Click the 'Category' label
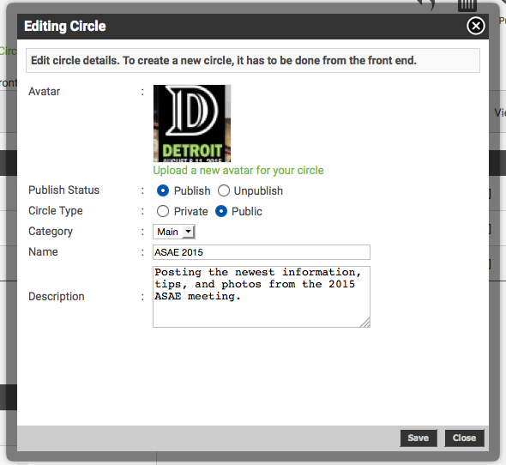The width and height of the screenshot is (506, 465). (51, 231)
